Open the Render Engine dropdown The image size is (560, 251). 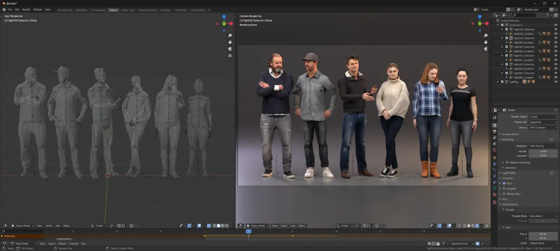[x=543, y=117]
